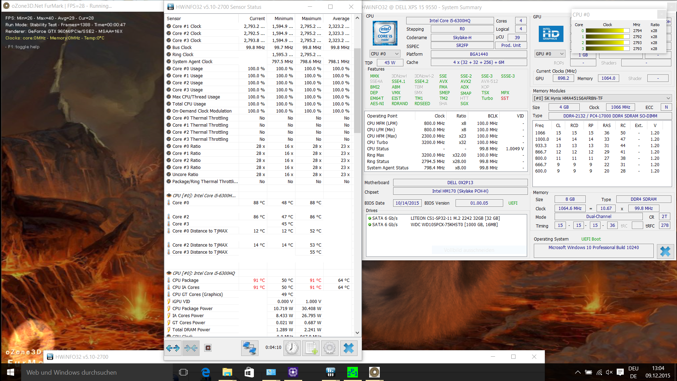
Task: Expand the GPU #0 selector dropdown
Action: click(550, 54)
